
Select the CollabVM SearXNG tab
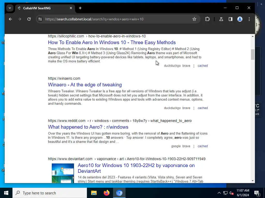tap(45, 8)
